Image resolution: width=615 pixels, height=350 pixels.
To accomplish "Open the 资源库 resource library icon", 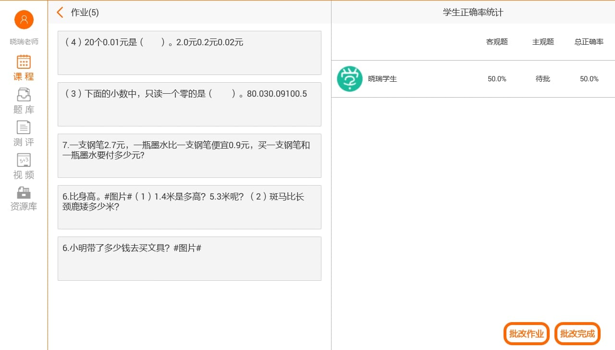I will click(x=24, y=192).
